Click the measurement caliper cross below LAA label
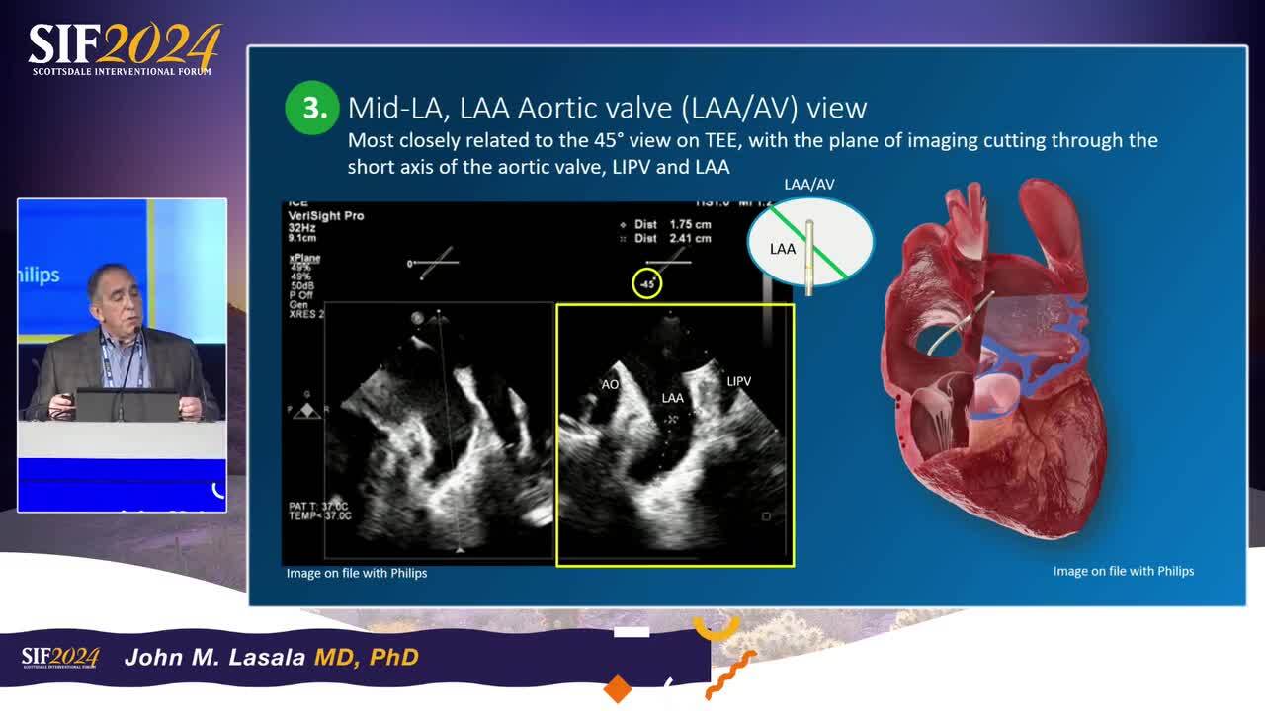 (x=673, y=419)
